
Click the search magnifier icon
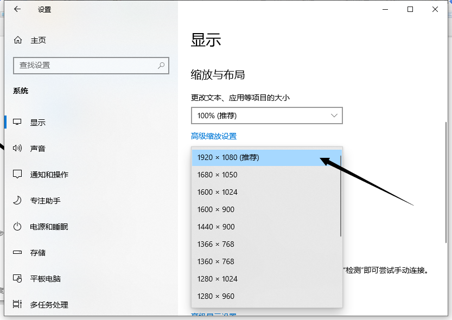click(x=161, y=65)
